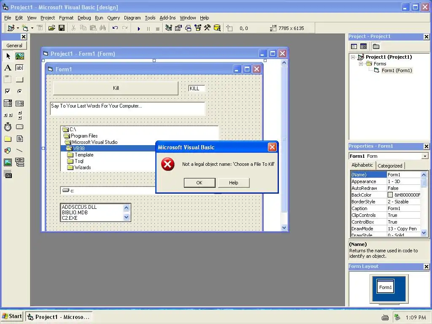Screen dimensions: 432x324
Task: Open the File menu
Action: 8,18
